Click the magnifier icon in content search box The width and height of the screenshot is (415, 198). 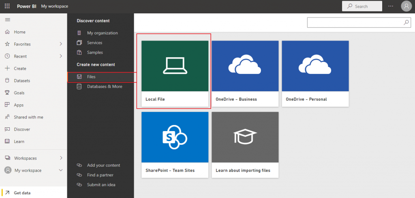406,23
